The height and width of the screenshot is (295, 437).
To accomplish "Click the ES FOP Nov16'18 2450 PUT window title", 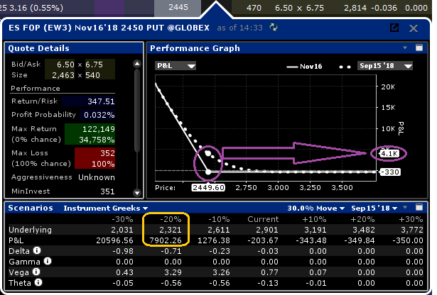I will pos(109,28).
